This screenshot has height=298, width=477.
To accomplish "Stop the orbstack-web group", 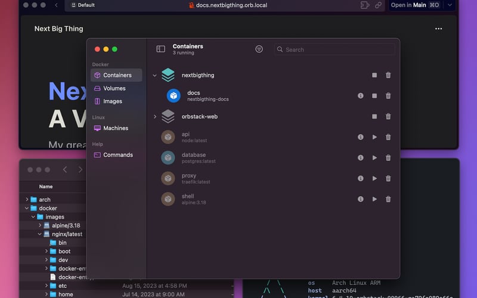I will coord(374,116).
